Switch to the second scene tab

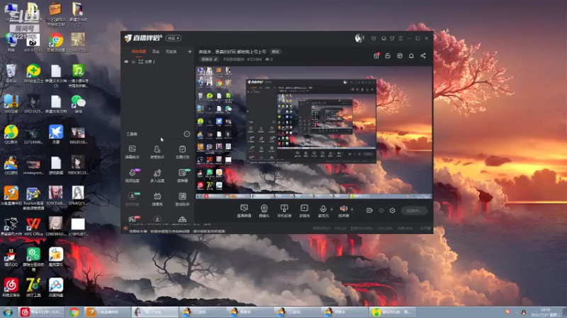tap(156, 52)
